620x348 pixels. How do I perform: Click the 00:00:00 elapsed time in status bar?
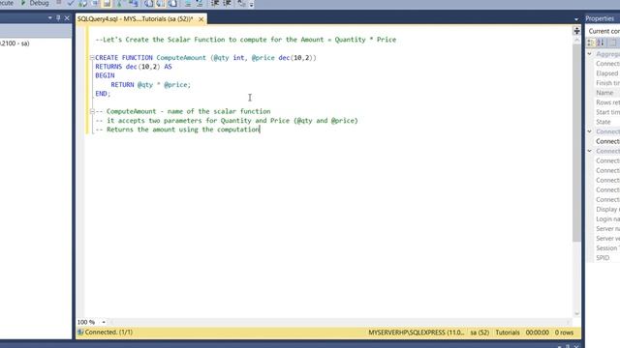537,333
